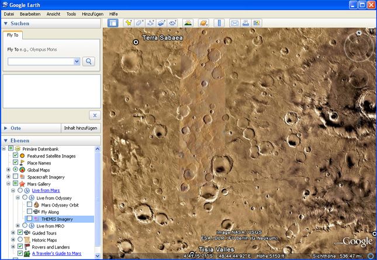Click the North indicator on the compass

(359, 33)
